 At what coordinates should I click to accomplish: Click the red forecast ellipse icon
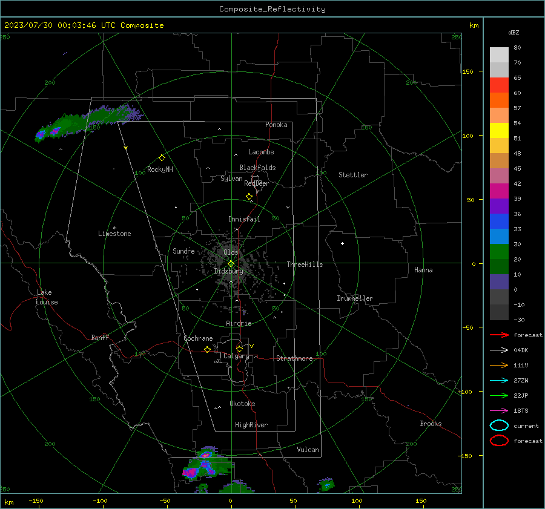[499, 441]
